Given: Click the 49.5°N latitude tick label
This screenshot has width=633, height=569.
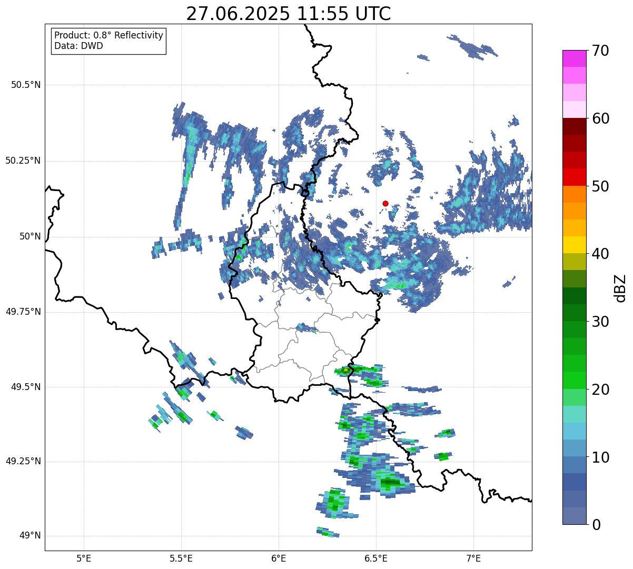Looking at the screenshot, I should click(x=26, y=387).
